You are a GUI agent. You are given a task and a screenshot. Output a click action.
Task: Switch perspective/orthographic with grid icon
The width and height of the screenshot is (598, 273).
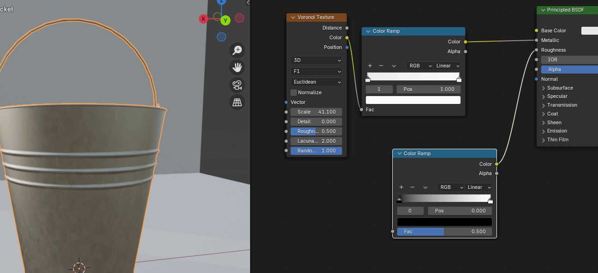pyautogui.click(x=237, y=102)
